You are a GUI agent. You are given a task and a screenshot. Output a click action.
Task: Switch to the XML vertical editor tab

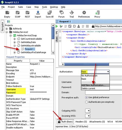(x=57, y=33)
